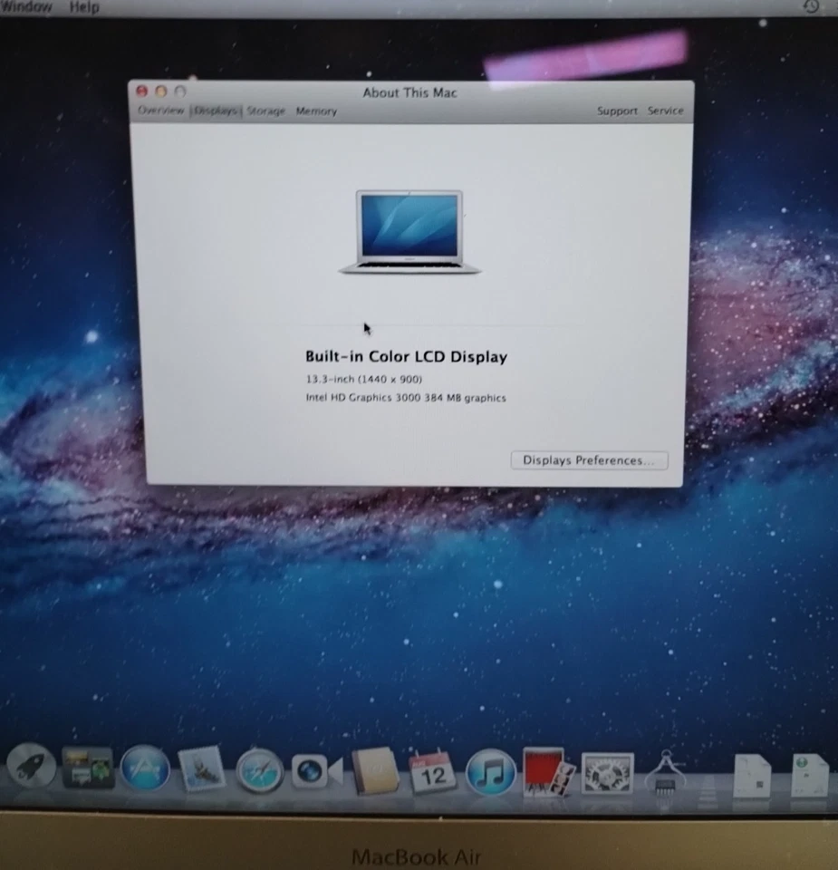The image size is (838, 870).
Task: Open the Help menu
Action: pyautogui.click(x=84, y=6)
